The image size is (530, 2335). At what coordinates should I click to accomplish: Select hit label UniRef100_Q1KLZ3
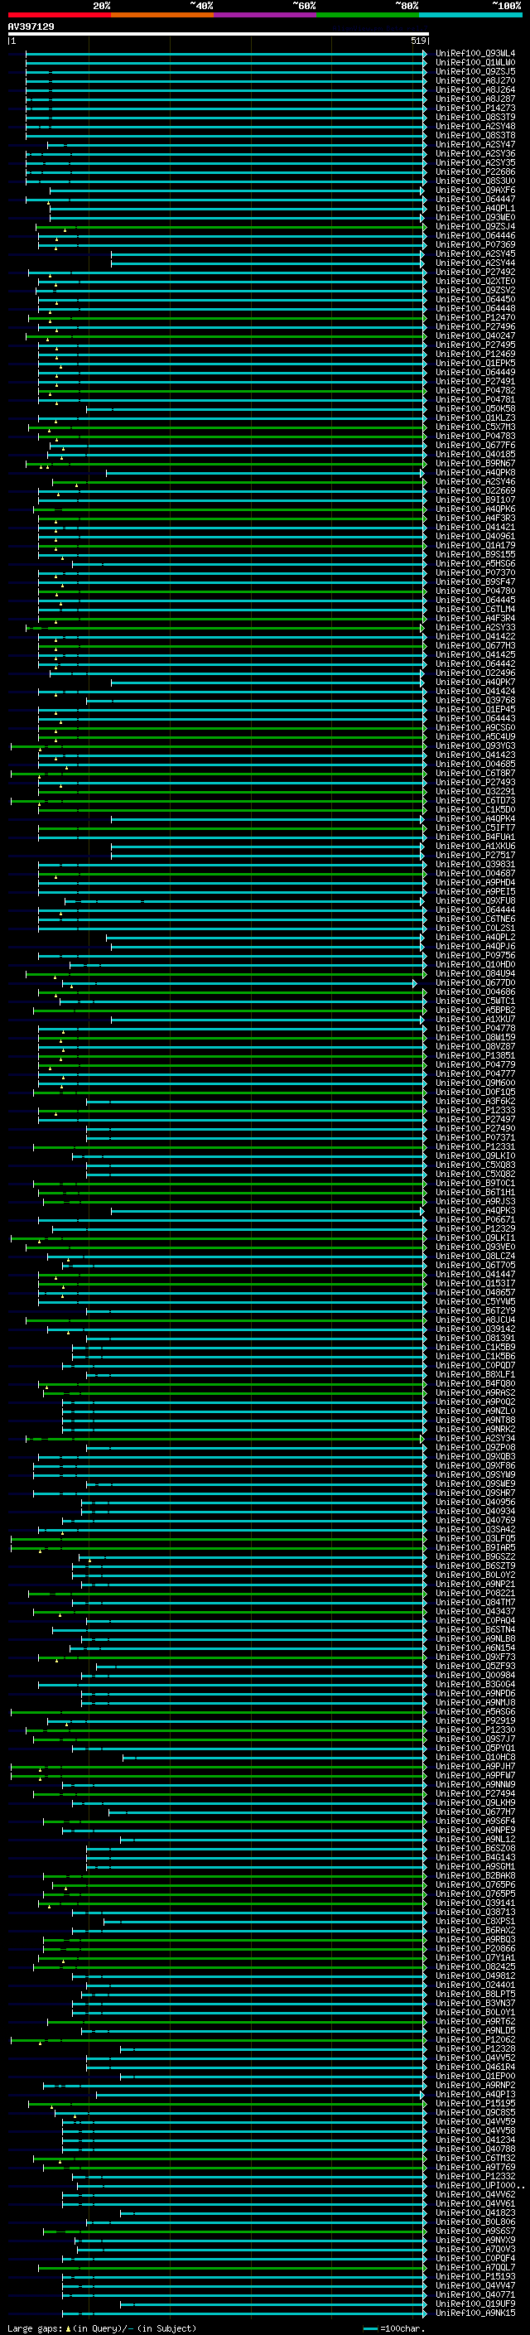tap(475, 417)
